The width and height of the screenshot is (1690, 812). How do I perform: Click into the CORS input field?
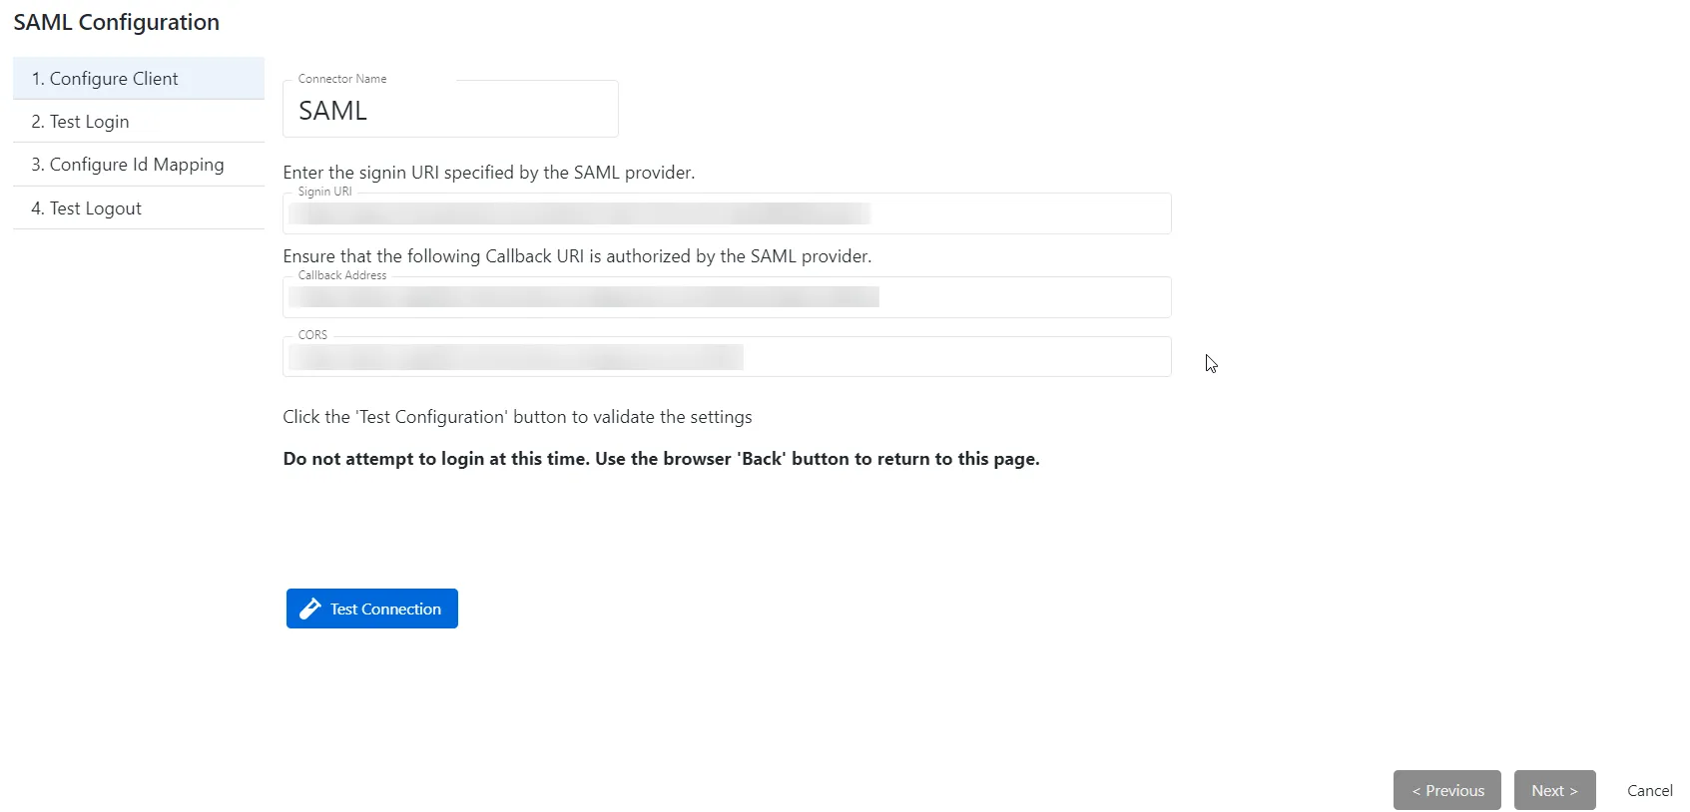pyautogui.click(x=727, y=357)
